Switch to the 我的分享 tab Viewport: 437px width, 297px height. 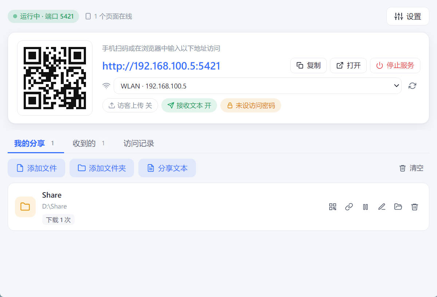point(35,143)
